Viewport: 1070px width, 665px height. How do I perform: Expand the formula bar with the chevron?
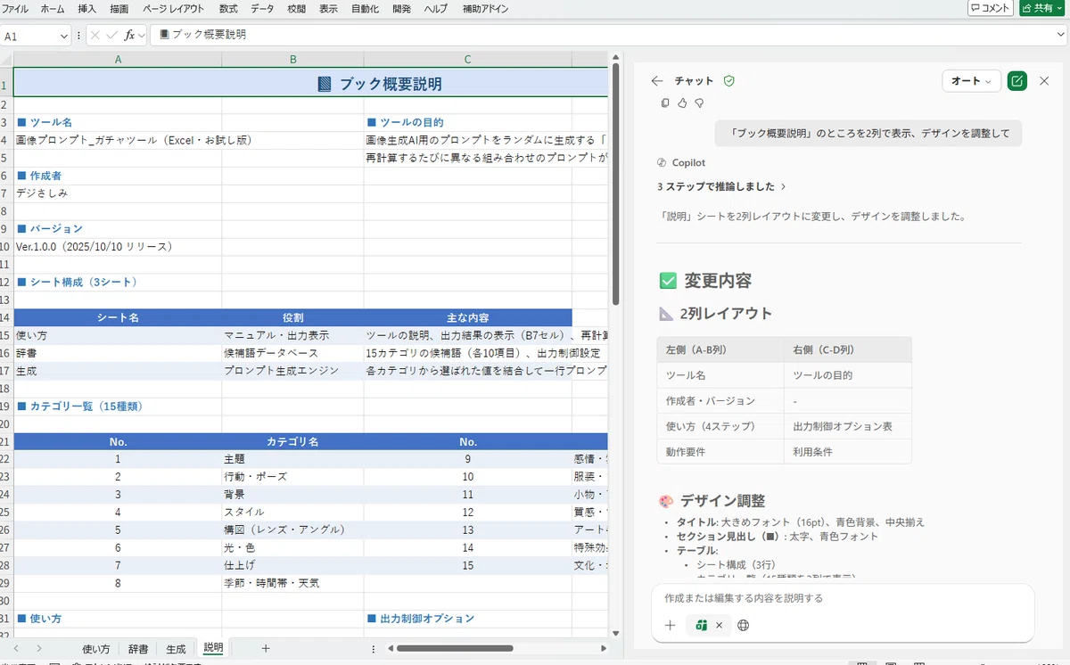click(1060, 35)
